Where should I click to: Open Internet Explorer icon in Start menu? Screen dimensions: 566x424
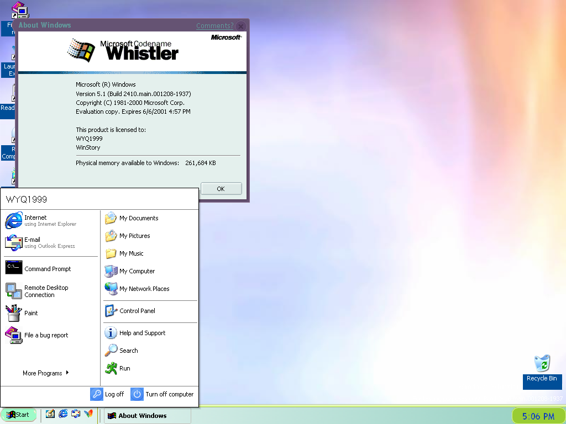pos(14,220)
